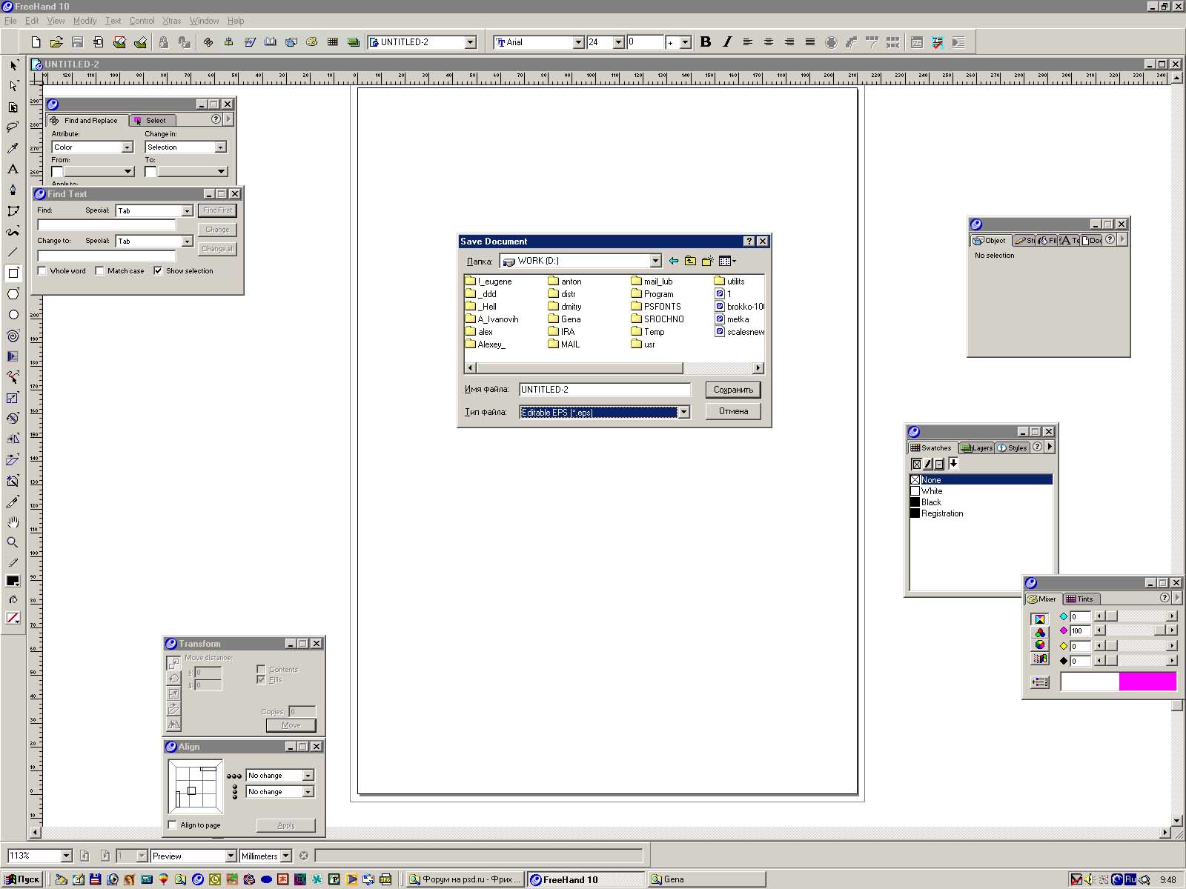This screenshot has width=1186, height=889.
Task: Open the Millimeters units dropdown
Action: pyautogui.click(x=285, y=856)
